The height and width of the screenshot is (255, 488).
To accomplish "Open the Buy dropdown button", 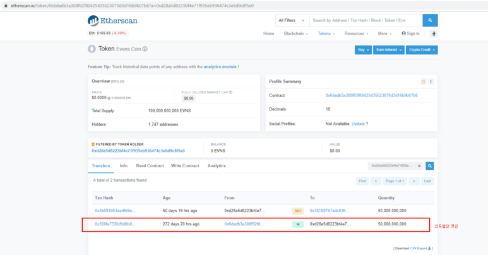I will (x=363, y=50).
